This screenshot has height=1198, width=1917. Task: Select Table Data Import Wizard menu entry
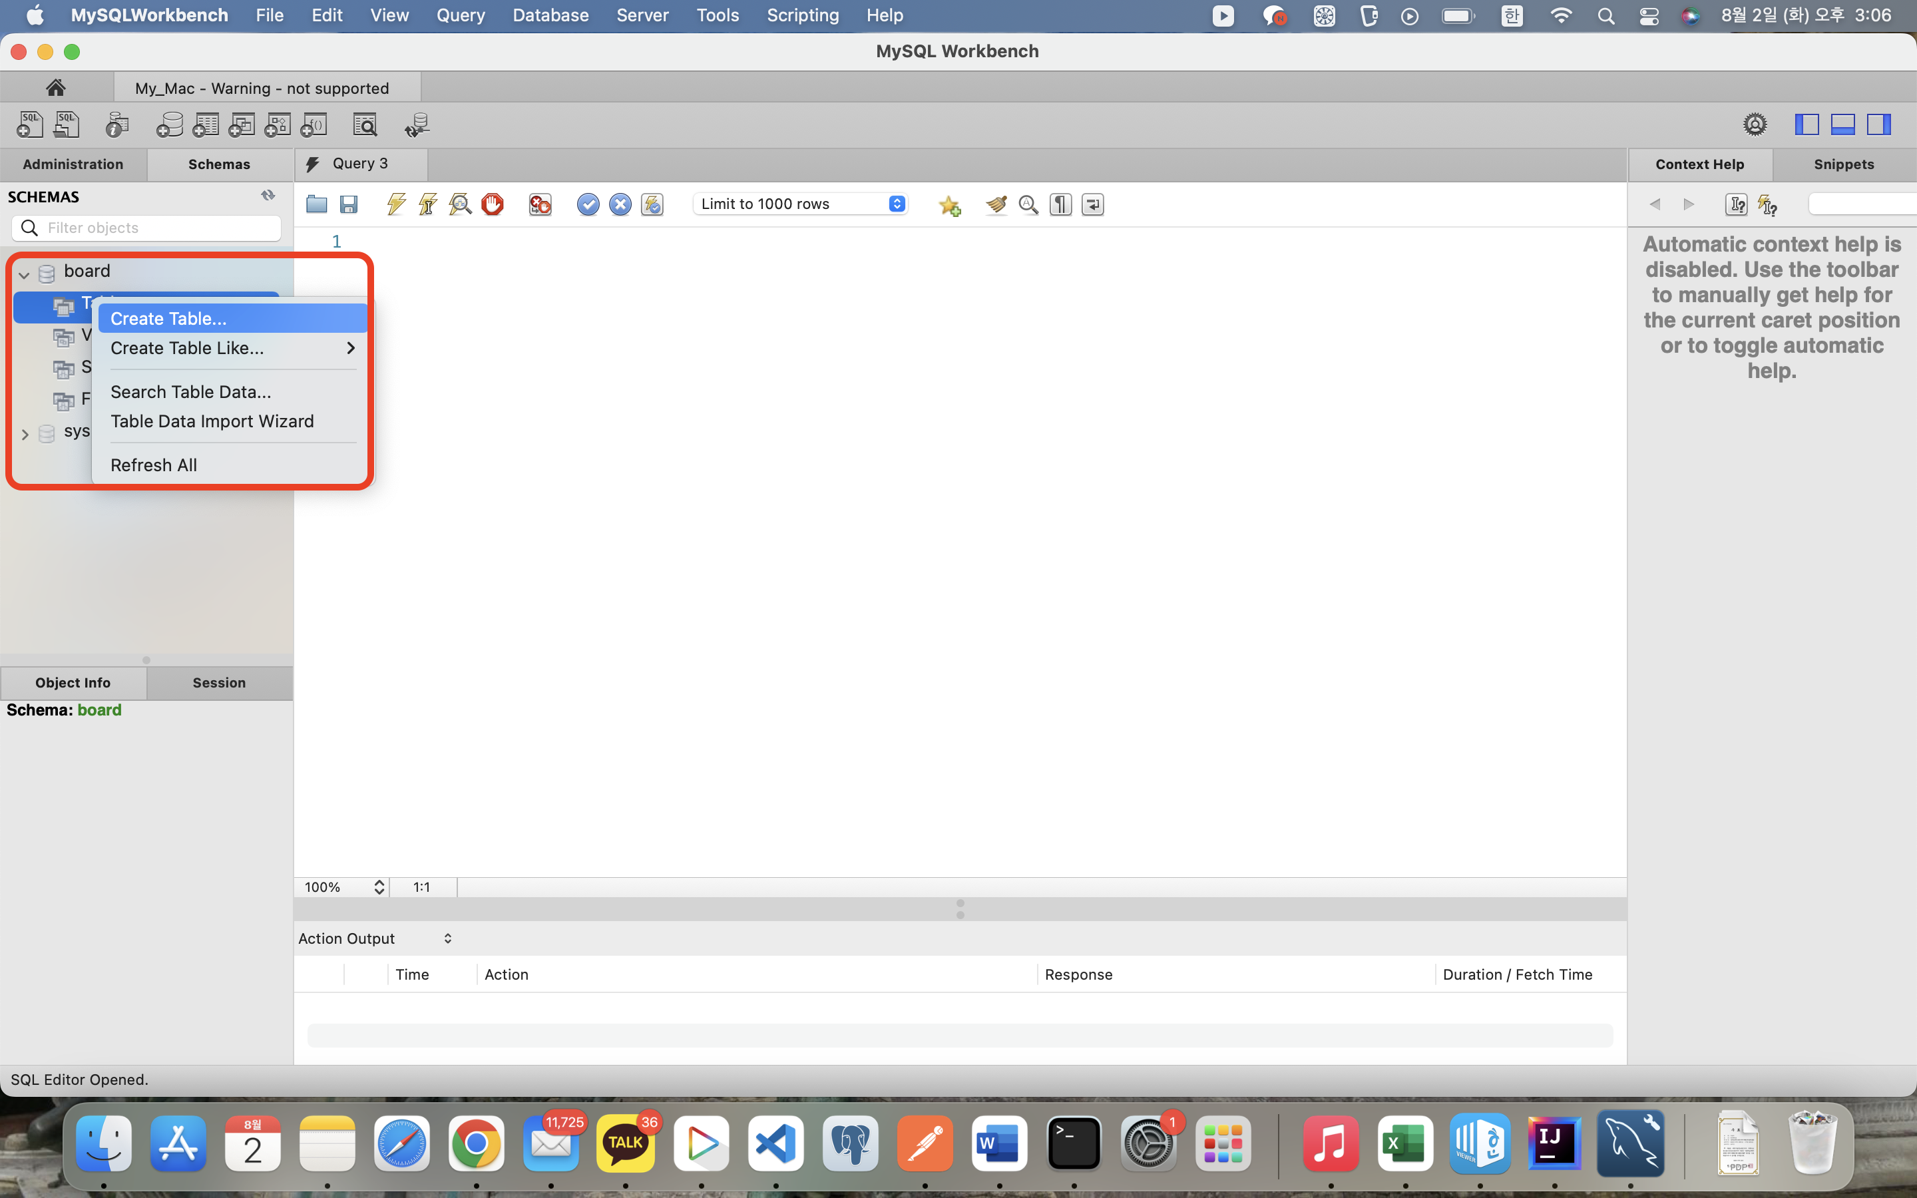coord(212,421)
